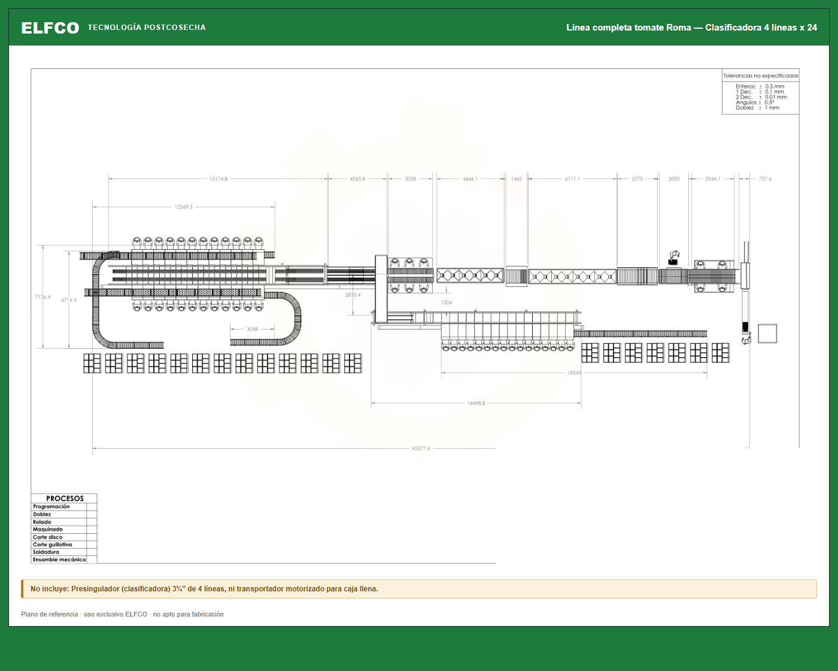This screenshot has width=838, height=671.
Task: Click the 12569.5 dimension label
Action: [184, 207]
